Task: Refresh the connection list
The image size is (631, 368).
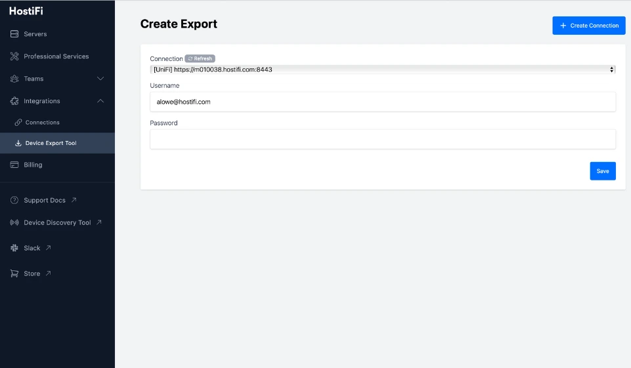Action: (x=200, y=59)
